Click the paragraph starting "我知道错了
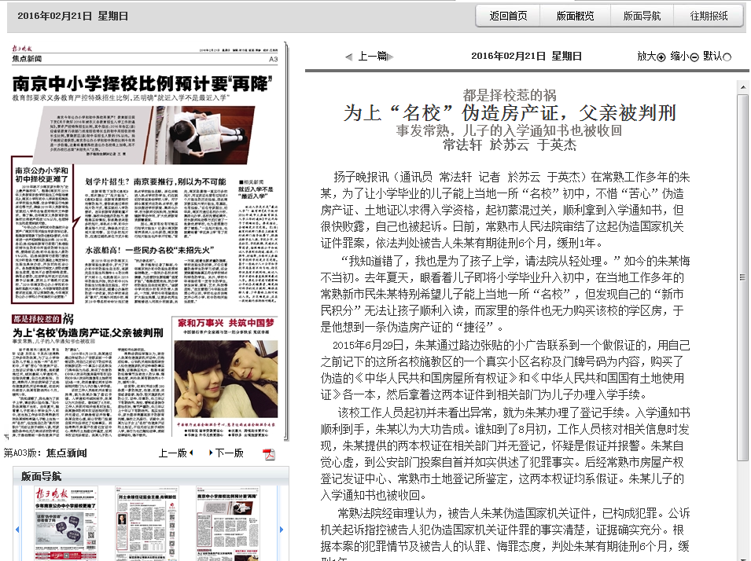751x561 pixels. [506, 294]
